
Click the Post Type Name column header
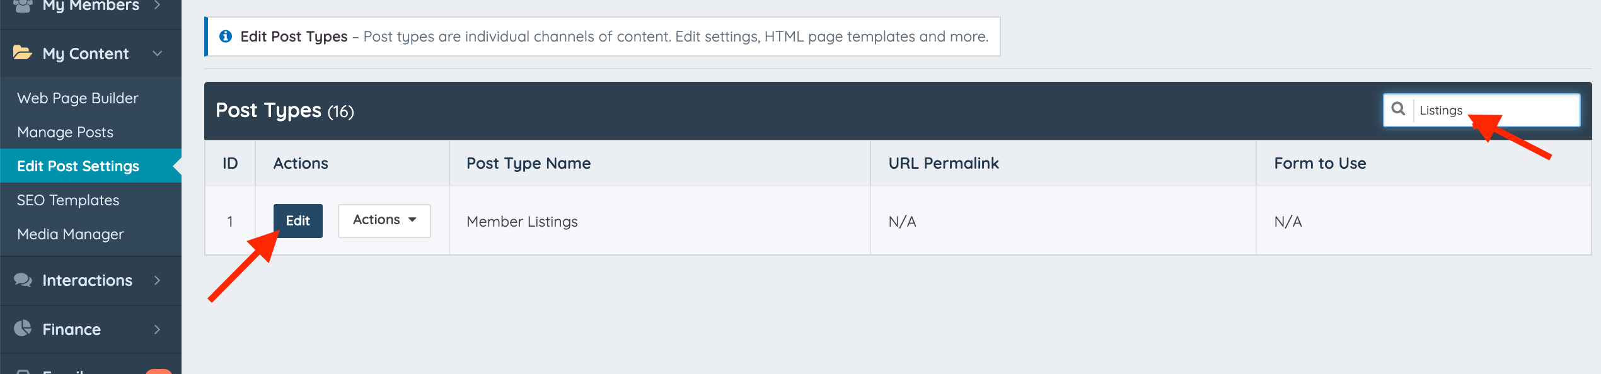[x=528, y=162]
